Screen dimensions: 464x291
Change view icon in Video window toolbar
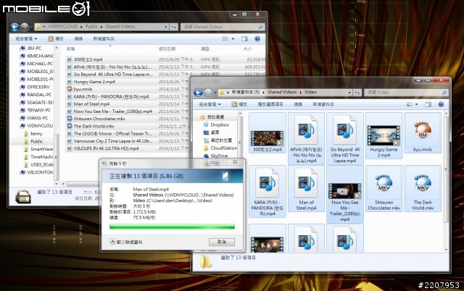[x=409, y=104]
